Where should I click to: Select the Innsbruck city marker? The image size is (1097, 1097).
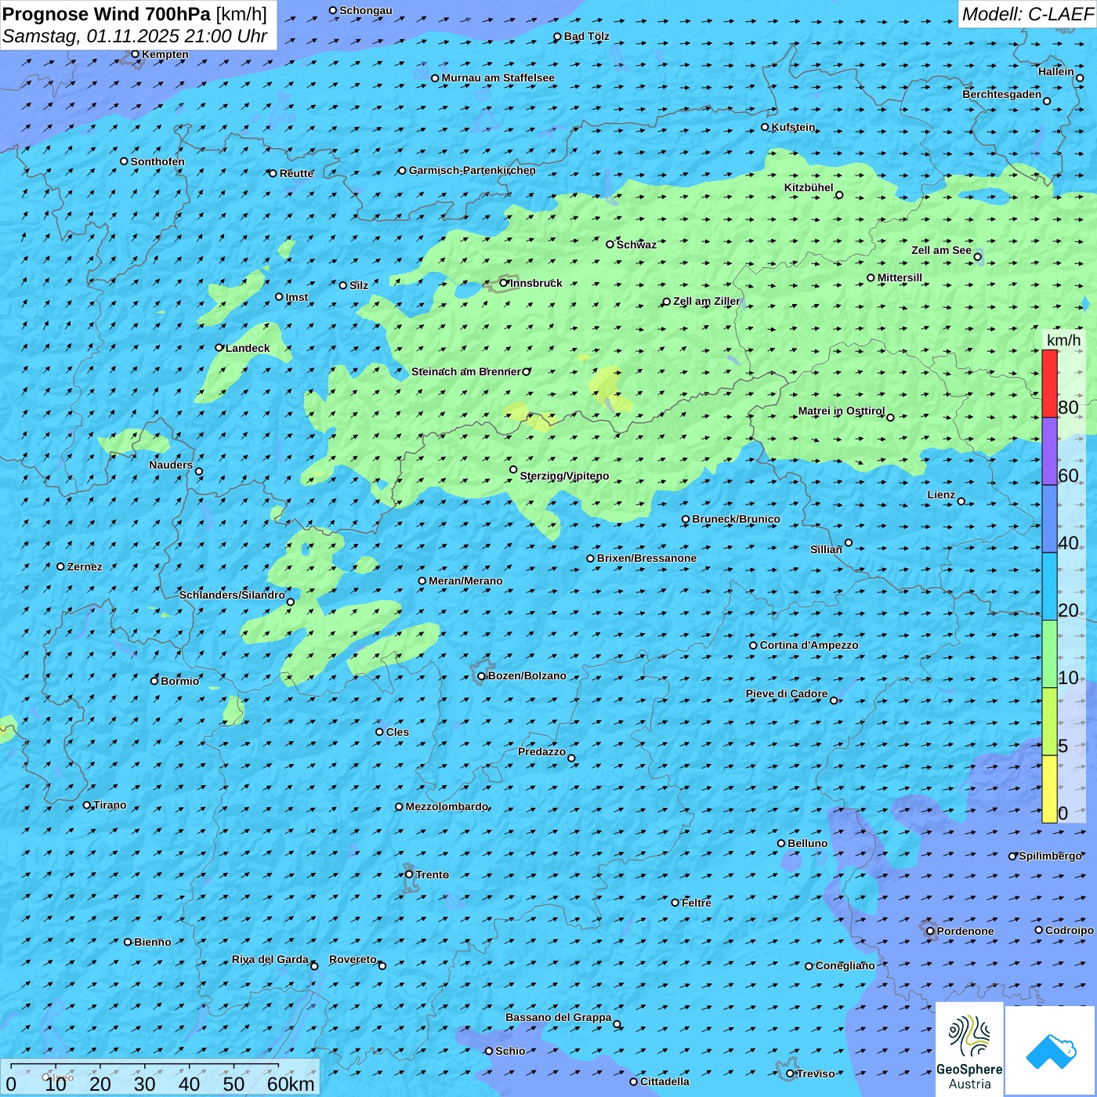(x=504, y=283)
